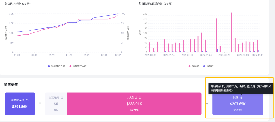
Task: Click the 带货达人趋势（30 天）chart title
Action: coord(18,4)
